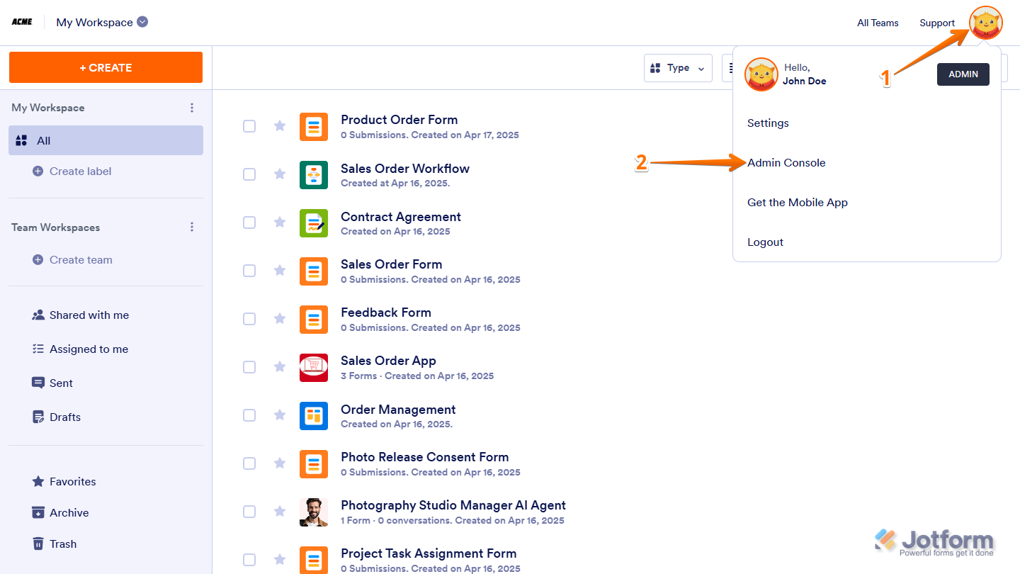Choose Admin Console from profile menu
Screen dimensions: 1020x574
coord(786,163)
